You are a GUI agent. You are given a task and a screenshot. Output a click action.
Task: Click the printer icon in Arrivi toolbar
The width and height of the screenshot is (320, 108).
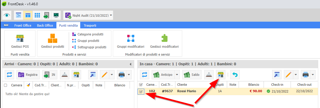(122, 75)
